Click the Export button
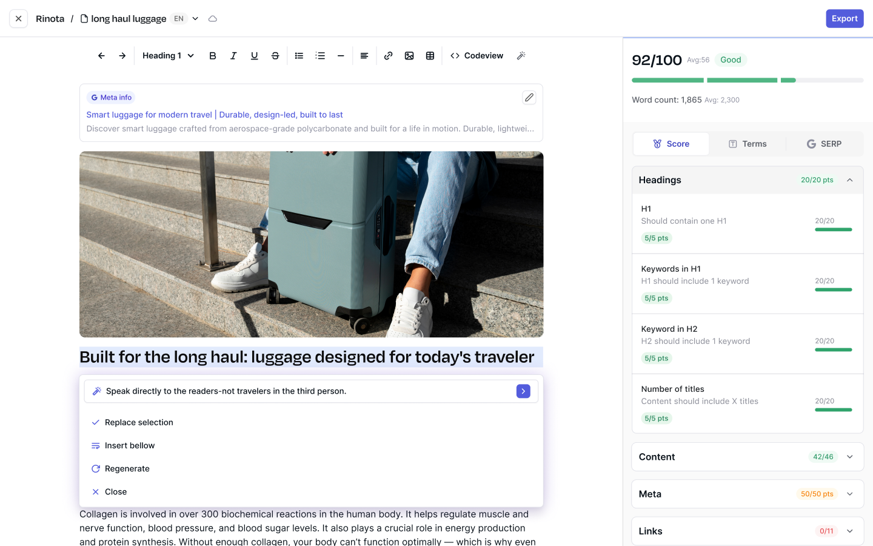Screen dimensions: 873x546 point(845,19)
